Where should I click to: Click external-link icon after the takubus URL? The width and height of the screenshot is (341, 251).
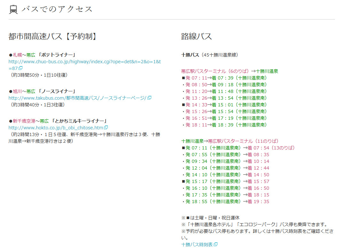click(149, 98)
